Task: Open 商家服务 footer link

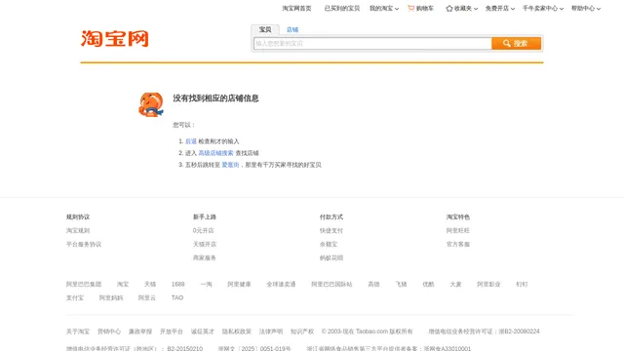Action: point(205,257)
